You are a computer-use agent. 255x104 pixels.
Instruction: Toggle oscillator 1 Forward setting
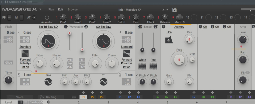(x=25, y=60)
